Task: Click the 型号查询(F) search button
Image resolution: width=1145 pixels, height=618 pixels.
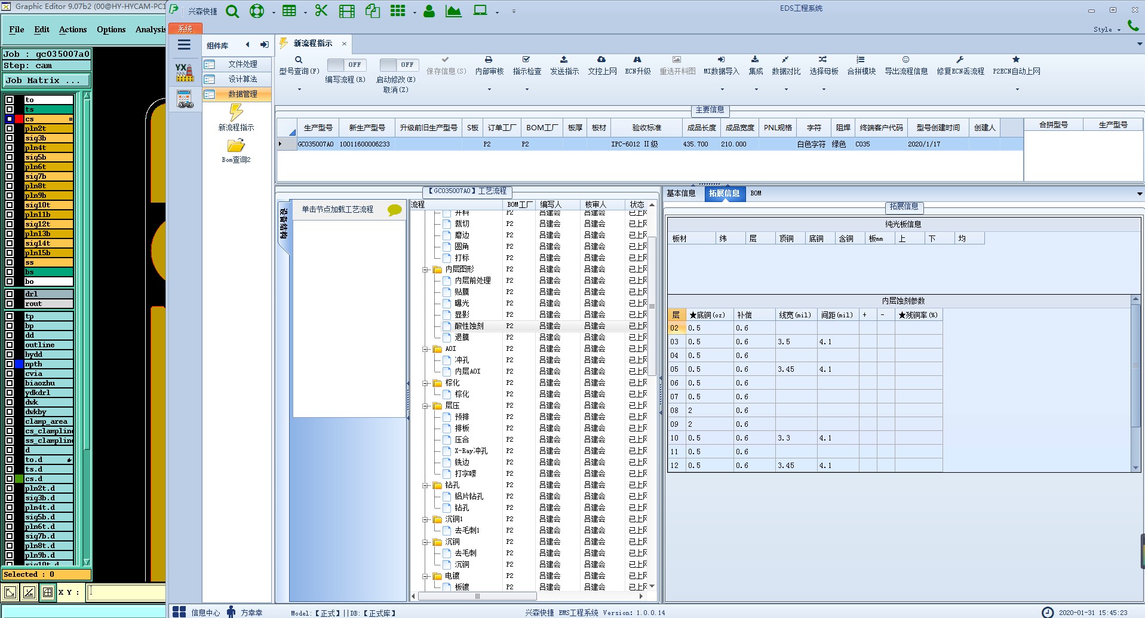Action: 299,66
